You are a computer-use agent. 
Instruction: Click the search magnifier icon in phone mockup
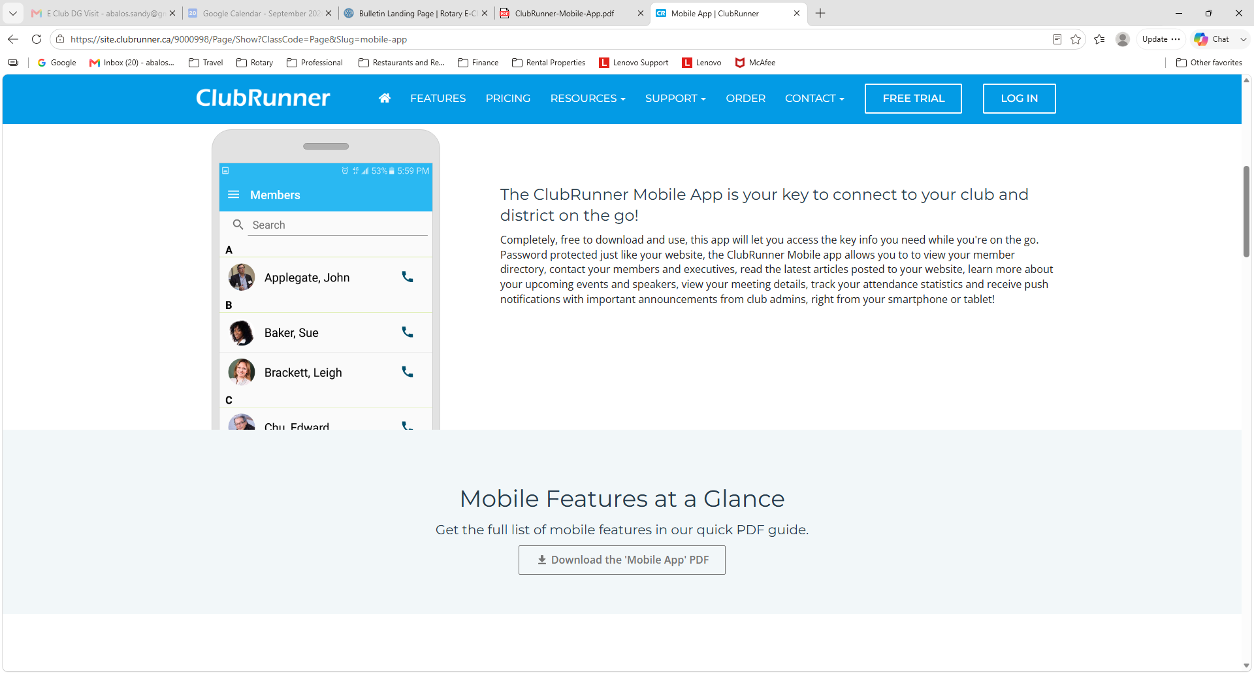coord(238,225)
